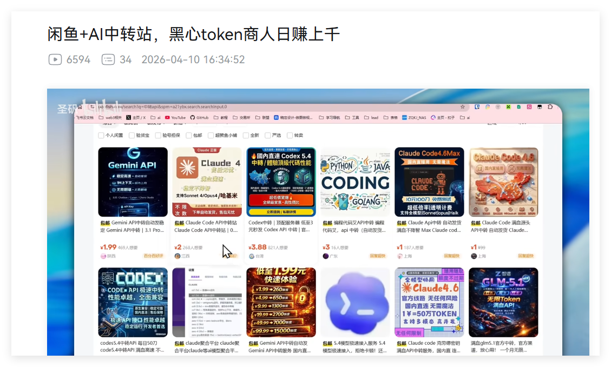The image size is (611, 367).
Task: Click the comments count icon beside 34
Action: pos(108,59)
